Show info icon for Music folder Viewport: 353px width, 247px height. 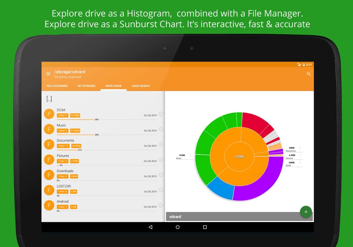(161, 129)
